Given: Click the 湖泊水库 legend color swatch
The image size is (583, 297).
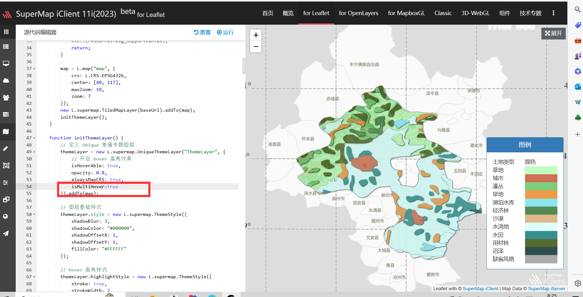Looking at the screenshot, I should (x=541, y=202).
